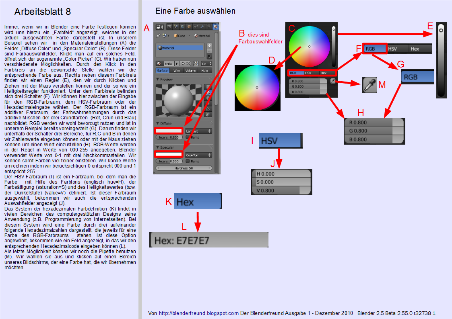The image size is (452, 319).
Task: Select the Material slot in the slot list
Action: (180, 48)
